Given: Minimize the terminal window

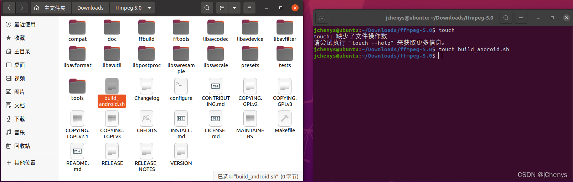Looking at the screenshot, I should (x=538, y=18).
